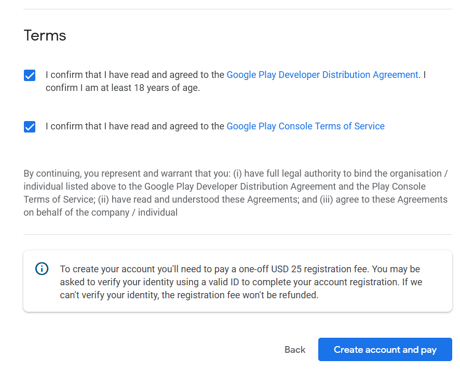Click the Create account and pay button

pyautogui.click(x=385, y=350)
